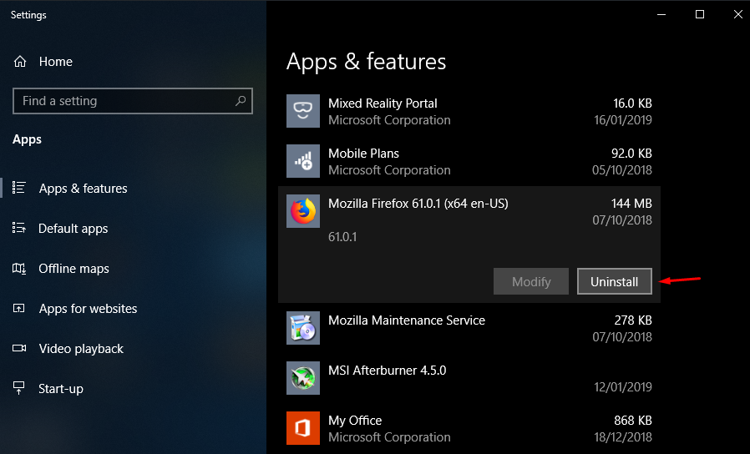750x454 pixels.
Task: Open Default apps settings
Action: tap(73, 229)
